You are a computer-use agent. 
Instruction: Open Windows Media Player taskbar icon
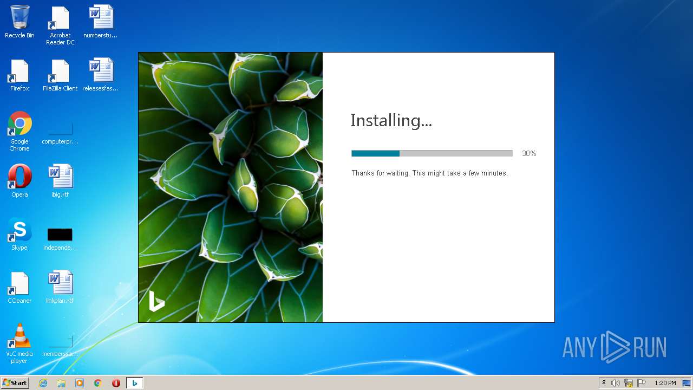pyautogui.click(x=80, y=383)
